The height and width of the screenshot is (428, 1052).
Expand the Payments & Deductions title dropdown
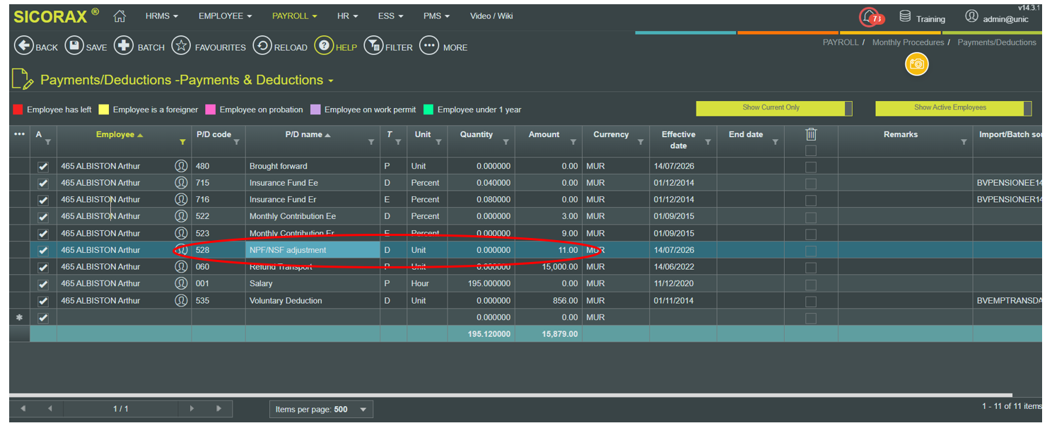point(331,81)
